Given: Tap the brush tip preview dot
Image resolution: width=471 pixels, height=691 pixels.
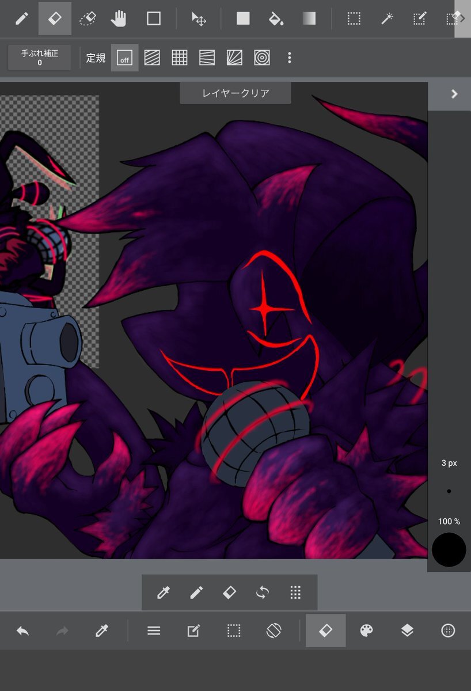Looking at the screenshot, I should [x=449, y=491].
